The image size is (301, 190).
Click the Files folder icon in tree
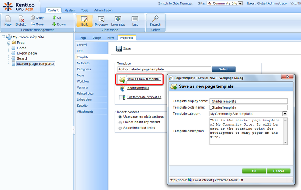pyautogui.click(x=14, y=43)
